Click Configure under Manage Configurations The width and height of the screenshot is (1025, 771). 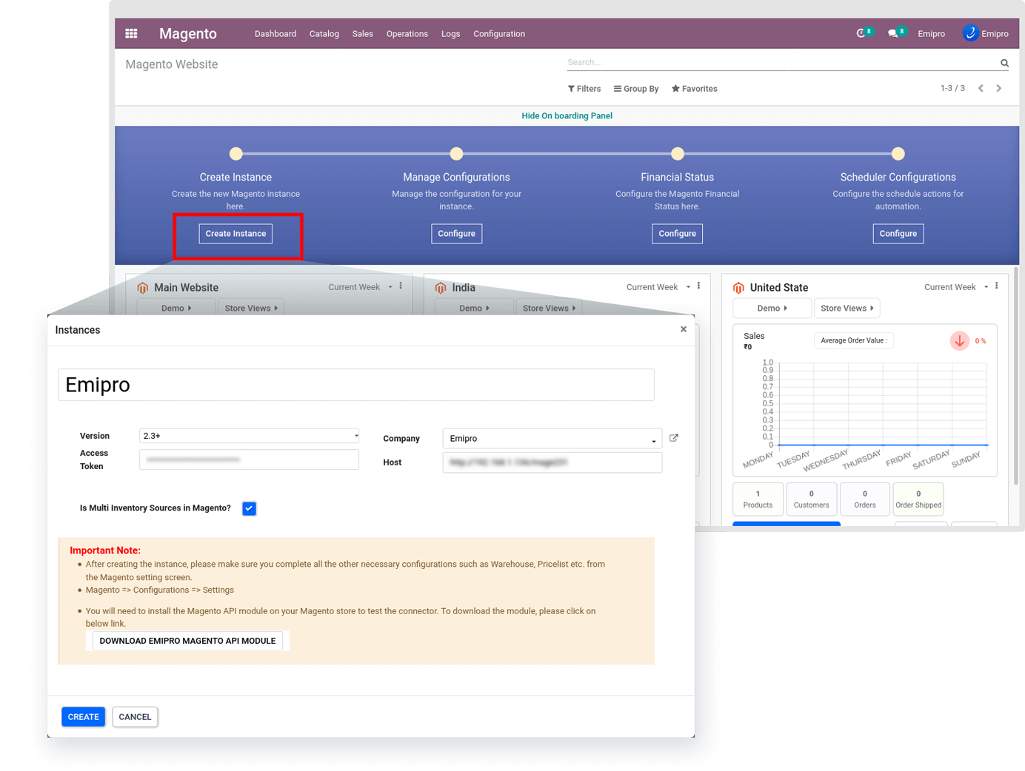click(x=456, y=234)
